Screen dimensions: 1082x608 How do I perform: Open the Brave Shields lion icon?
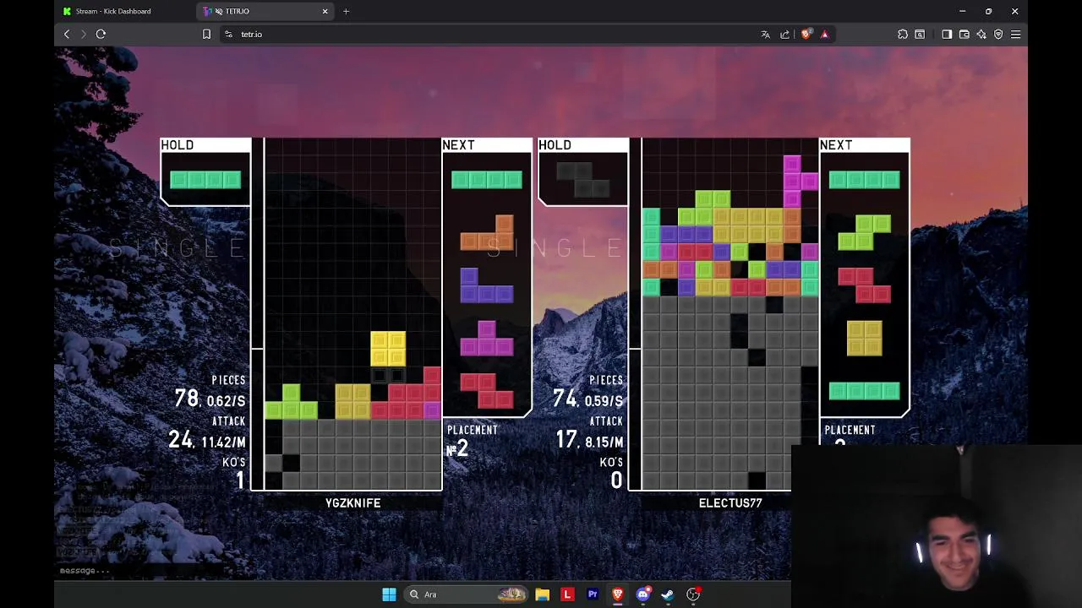pos(806,34)
